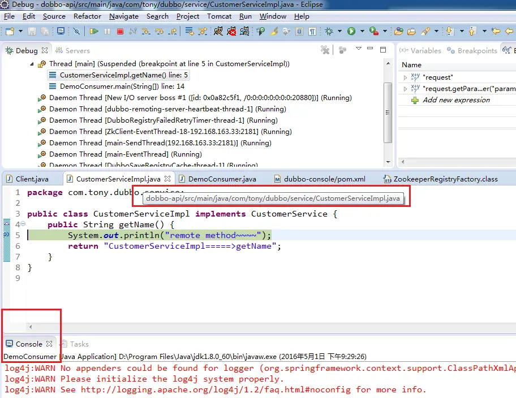Click the Save icon in toolbar
516x398 pixels.
[32, 31]
